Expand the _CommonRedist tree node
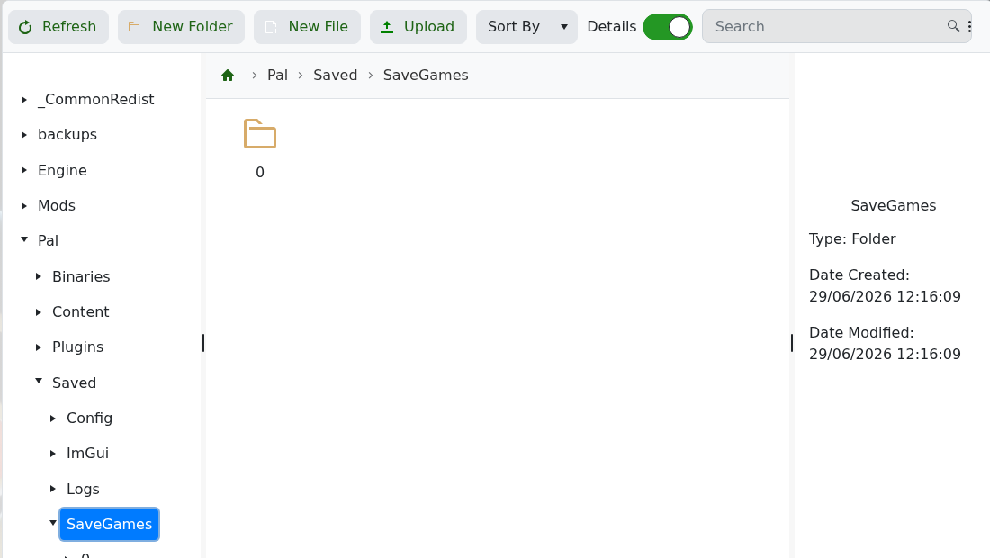Screen dimensions: 990x558 (24, 100)
